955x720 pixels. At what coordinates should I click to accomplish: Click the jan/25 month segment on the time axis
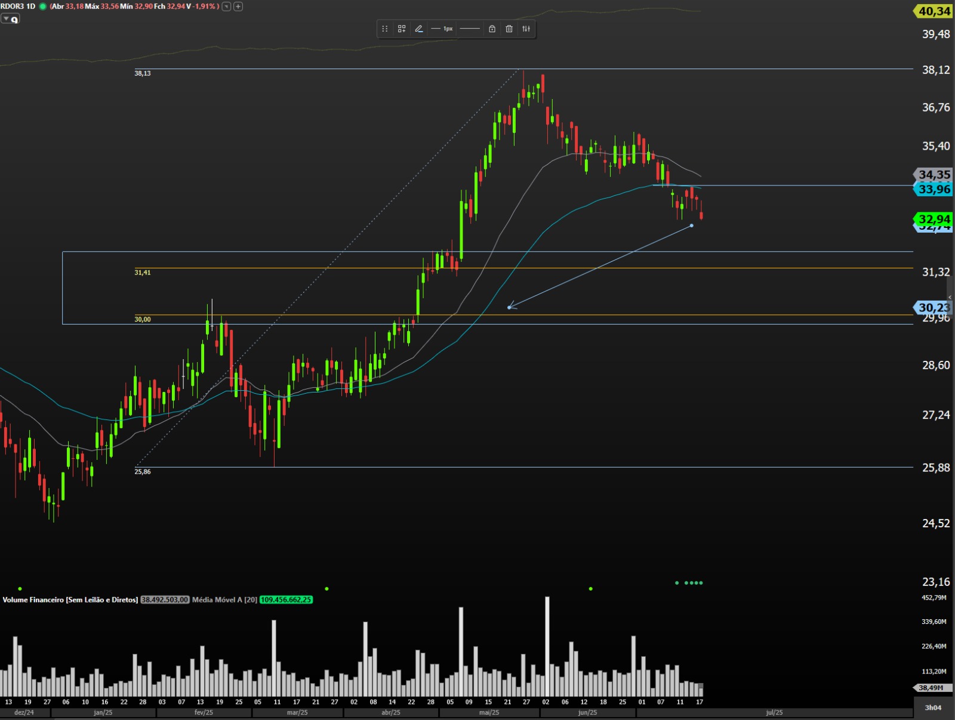tap(103, 713)
